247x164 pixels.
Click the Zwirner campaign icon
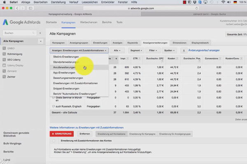[4, 77]
